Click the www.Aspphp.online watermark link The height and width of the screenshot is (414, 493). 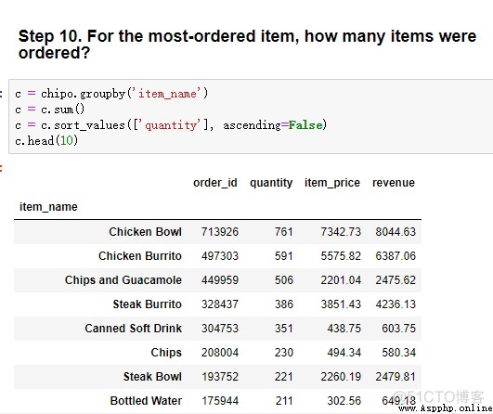pyautogui.click(x=446, y=408)
